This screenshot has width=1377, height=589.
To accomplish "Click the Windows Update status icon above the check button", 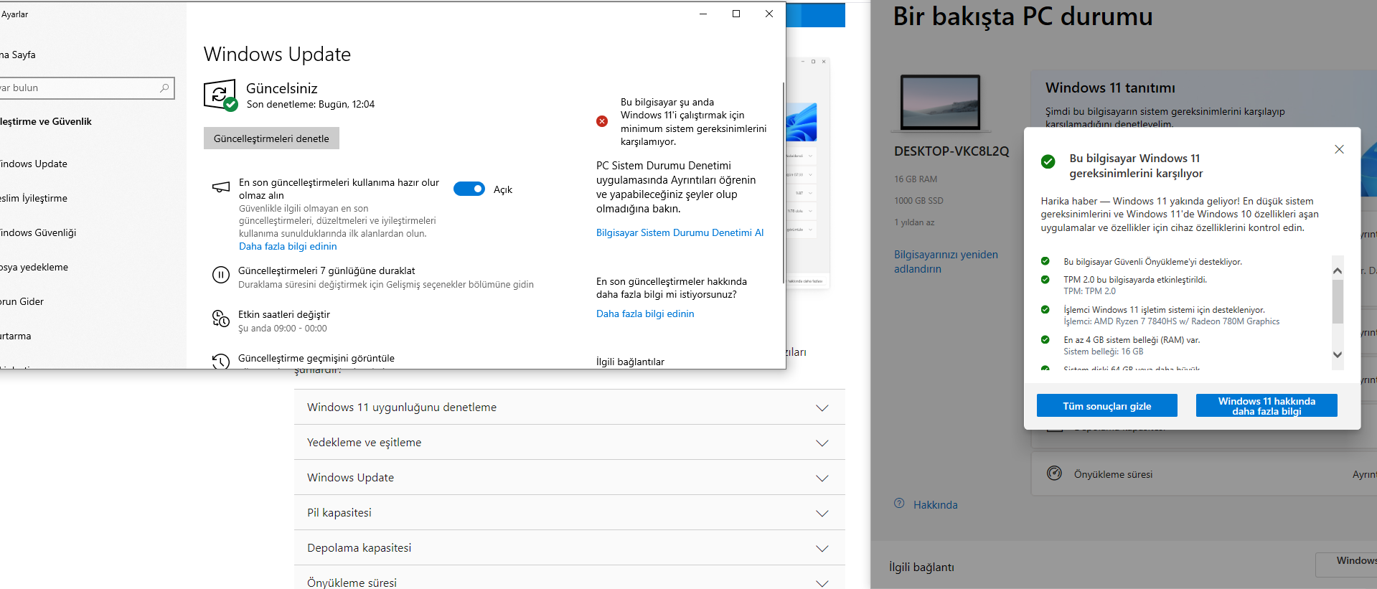I will pyautogui.click(x=220, y=95).
